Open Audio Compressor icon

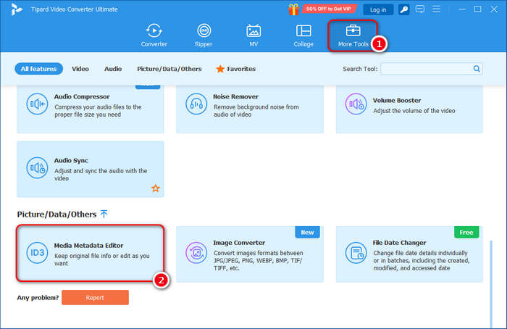37,104
